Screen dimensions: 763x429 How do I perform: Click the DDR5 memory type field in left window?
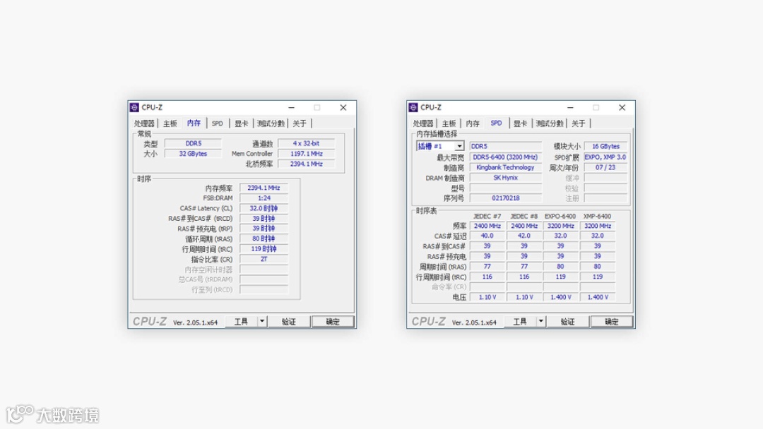pyautogui.click(x=193, y=143)
